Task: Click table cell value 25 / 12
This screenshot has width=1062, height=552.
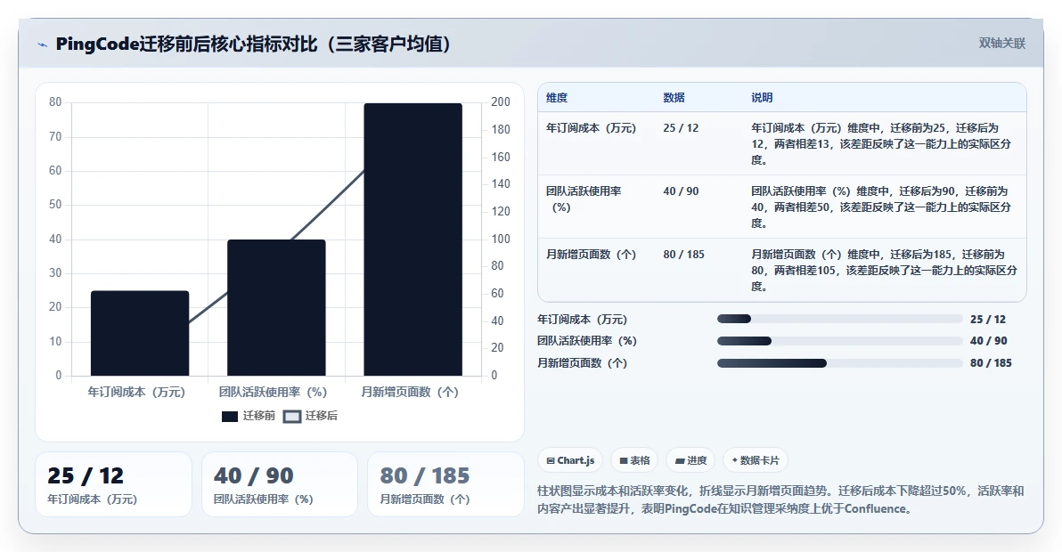Action: coord(681,128)
